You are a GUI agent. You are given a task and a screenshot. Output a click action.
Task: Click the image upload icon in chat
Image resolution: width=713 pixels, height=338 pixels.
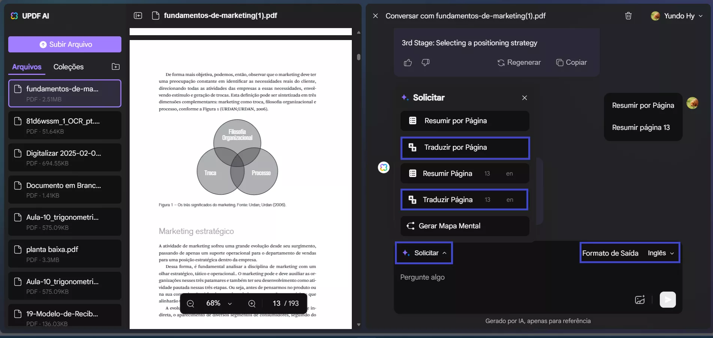pyautogui.click(x=640, y=299)
